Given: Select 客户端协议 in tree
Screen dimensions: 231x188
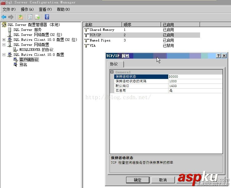Looking at the screenshot, I should pos(29,60).
